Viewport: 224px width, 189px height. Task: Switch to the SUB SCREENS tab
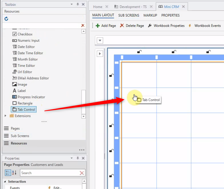(x=128, y=15)
